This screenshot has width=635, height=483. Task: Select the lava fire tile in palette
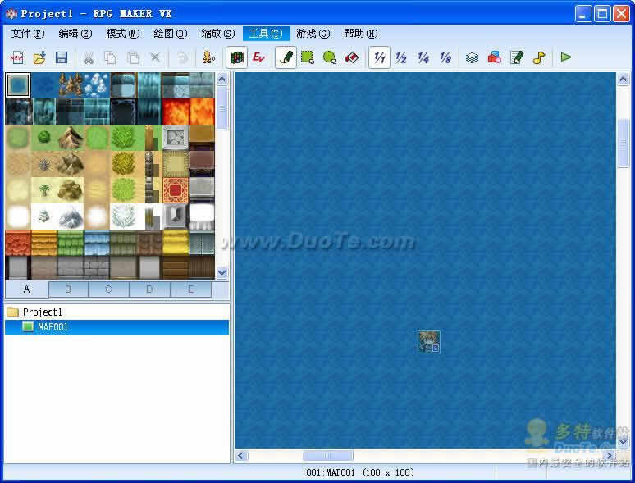176,112
